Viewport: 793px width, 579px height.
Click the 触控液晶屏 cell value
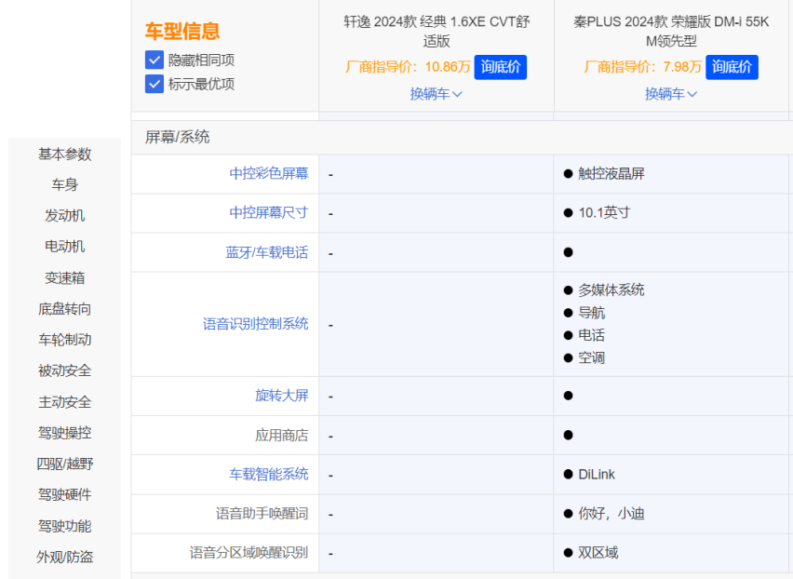(611, 173)
